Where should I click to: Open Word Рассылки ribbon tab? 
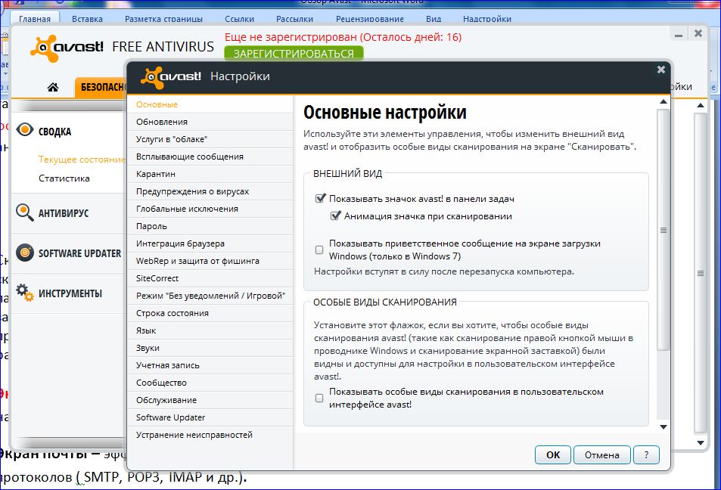294,19
